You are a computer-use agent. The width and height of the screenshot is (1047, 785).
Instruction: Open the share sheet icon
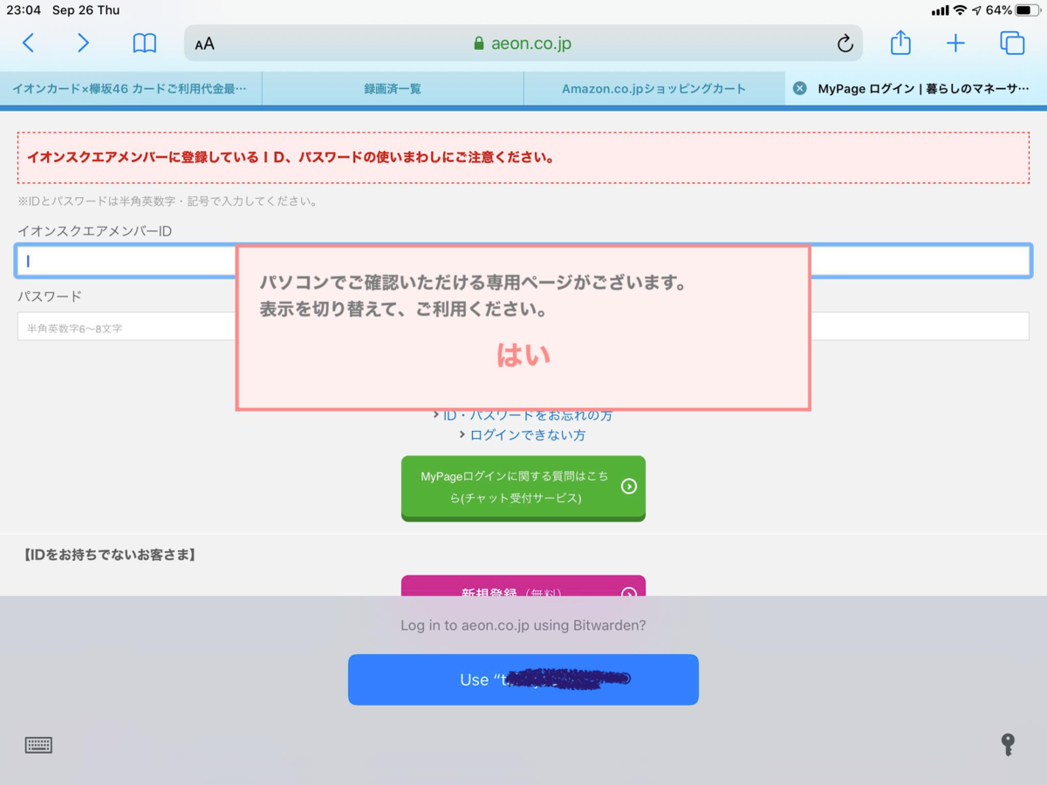click(900, 43)
